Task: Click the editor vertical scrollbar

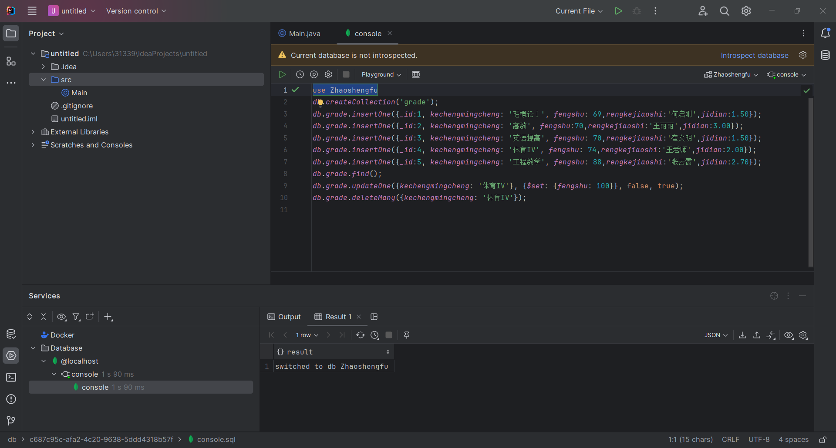Action: tap(810, 182)
